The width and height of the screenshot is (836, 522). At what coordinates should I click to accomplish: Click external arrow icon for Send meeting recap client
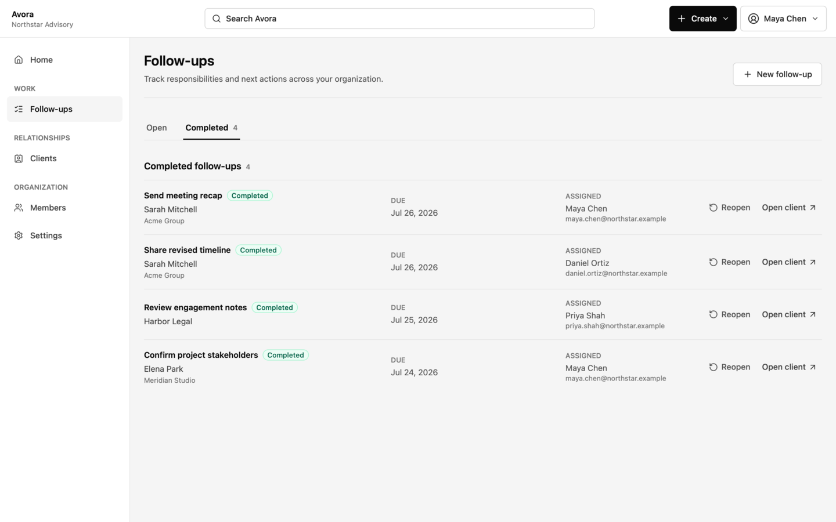[813, 208]
